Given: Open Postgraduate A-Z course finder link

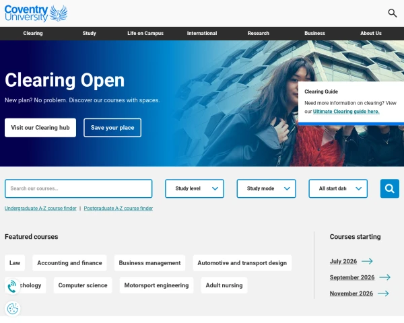Looking at the screenshot, I should pyautogui.click(x=119, y=208).
